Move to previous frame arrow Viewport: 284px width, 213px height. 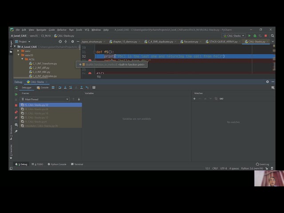(73, 99)
